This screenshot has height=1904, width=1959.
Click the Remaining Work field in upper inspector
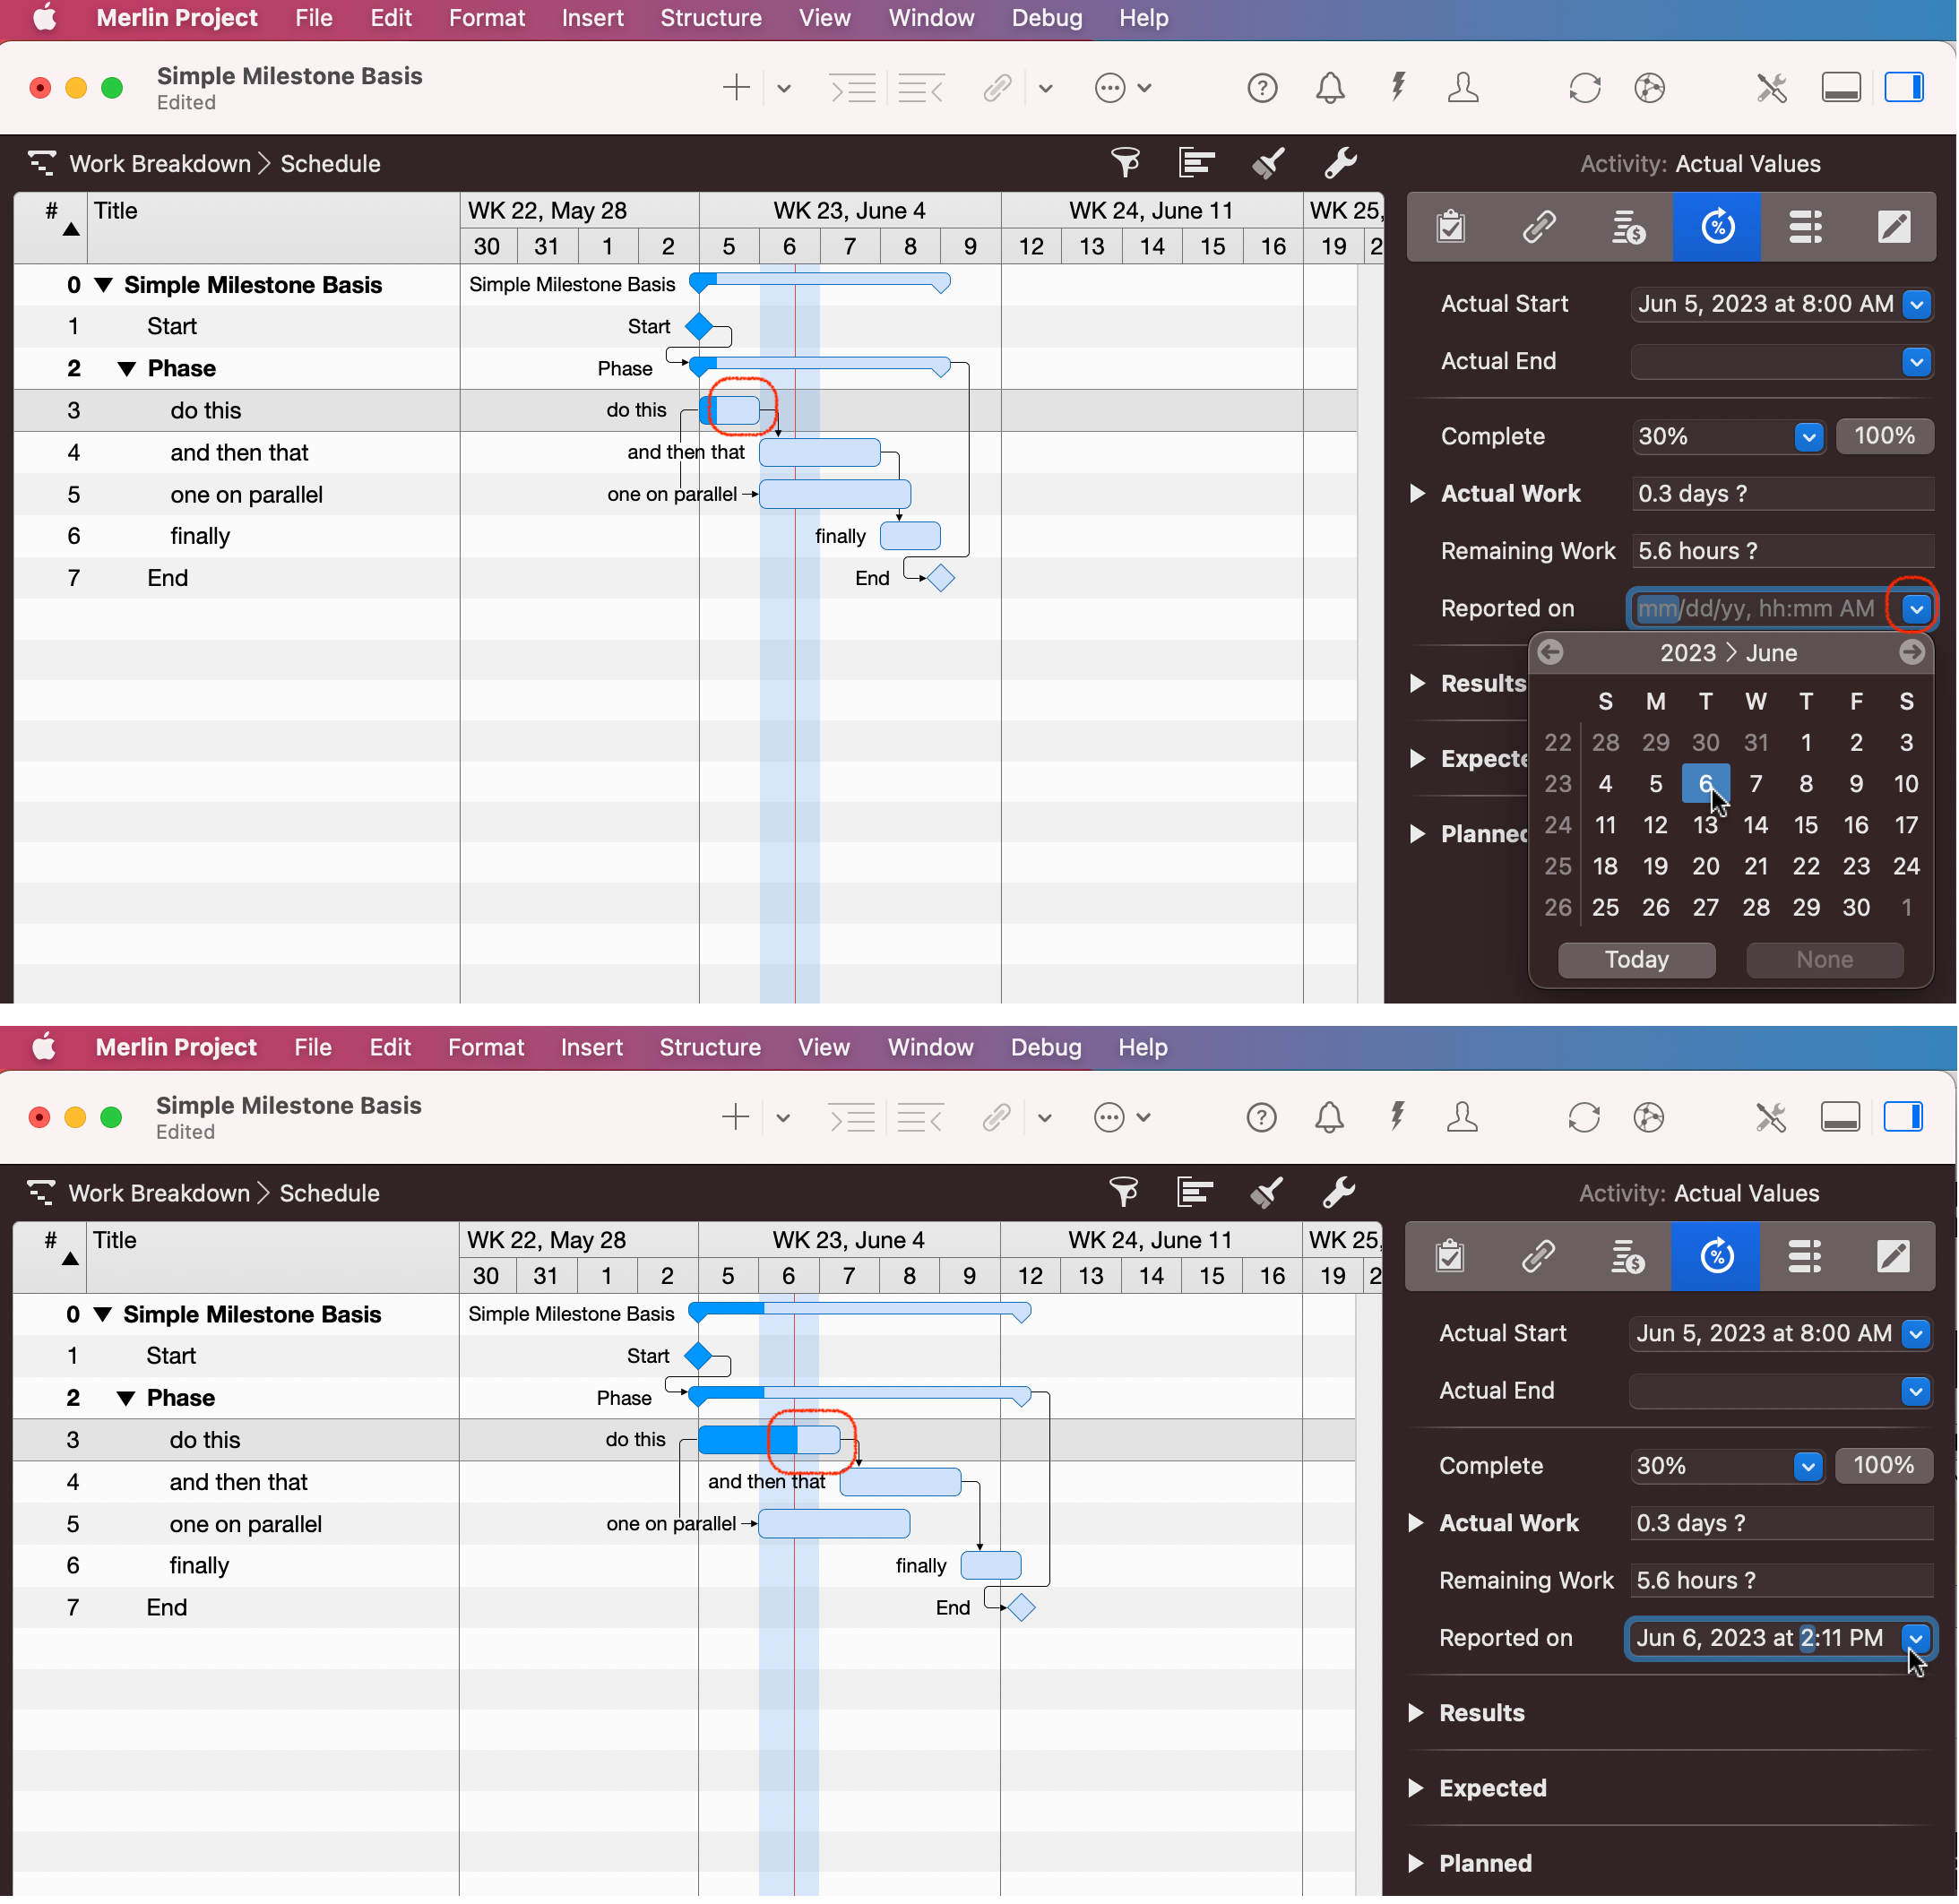click(x=1783, y=552)
